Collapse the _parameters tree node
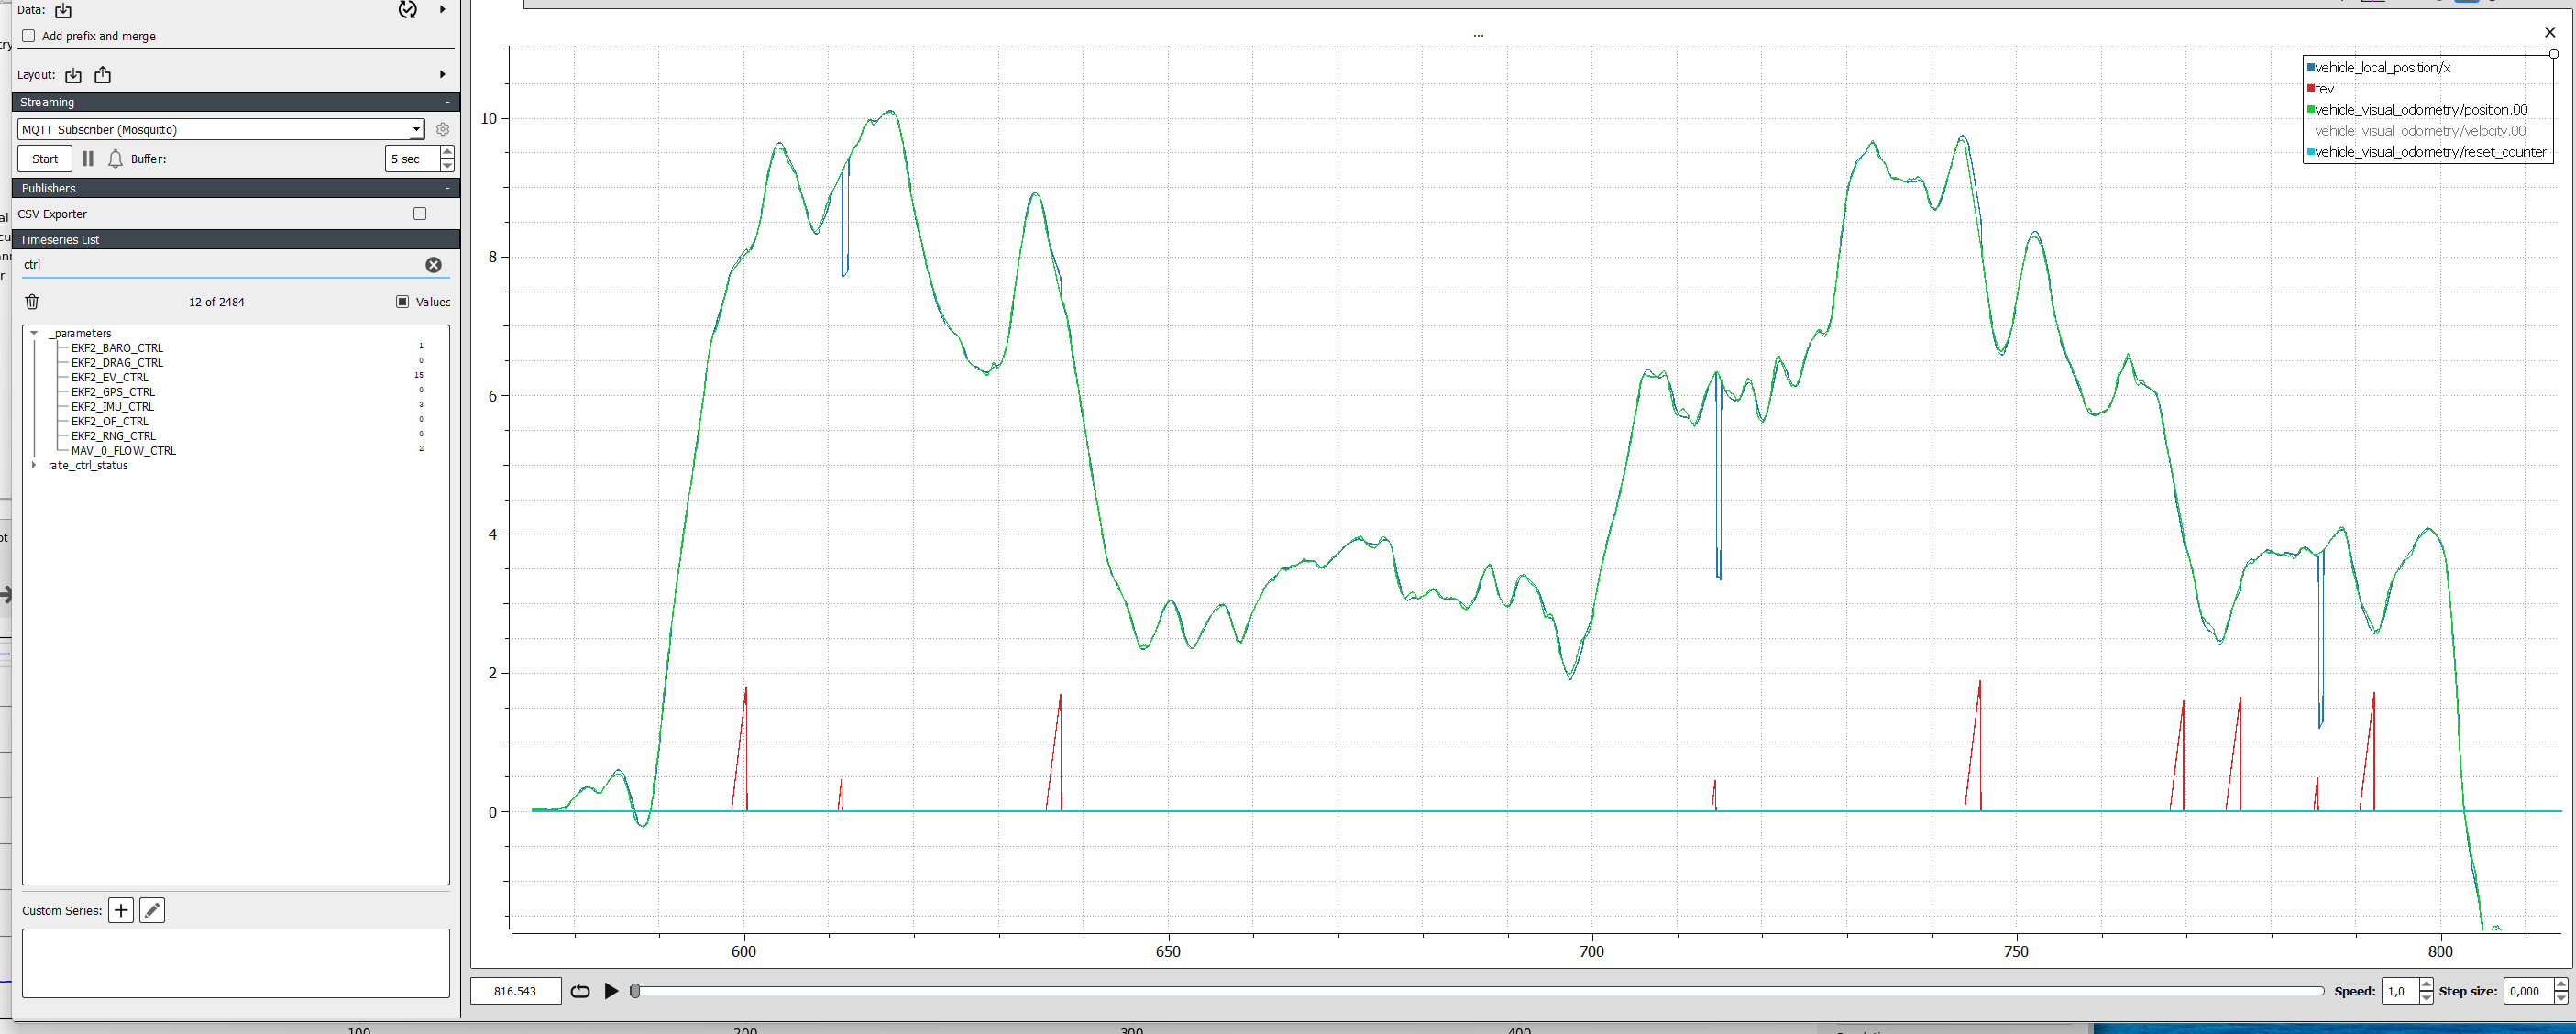2576x1034 pixels. (34, 334)
